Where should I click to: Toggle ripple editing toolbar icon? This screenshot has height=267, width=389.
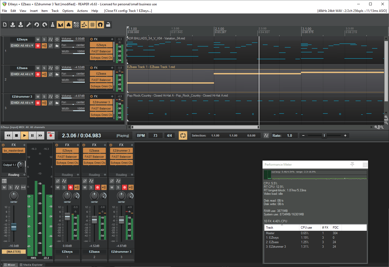point(76,25)
